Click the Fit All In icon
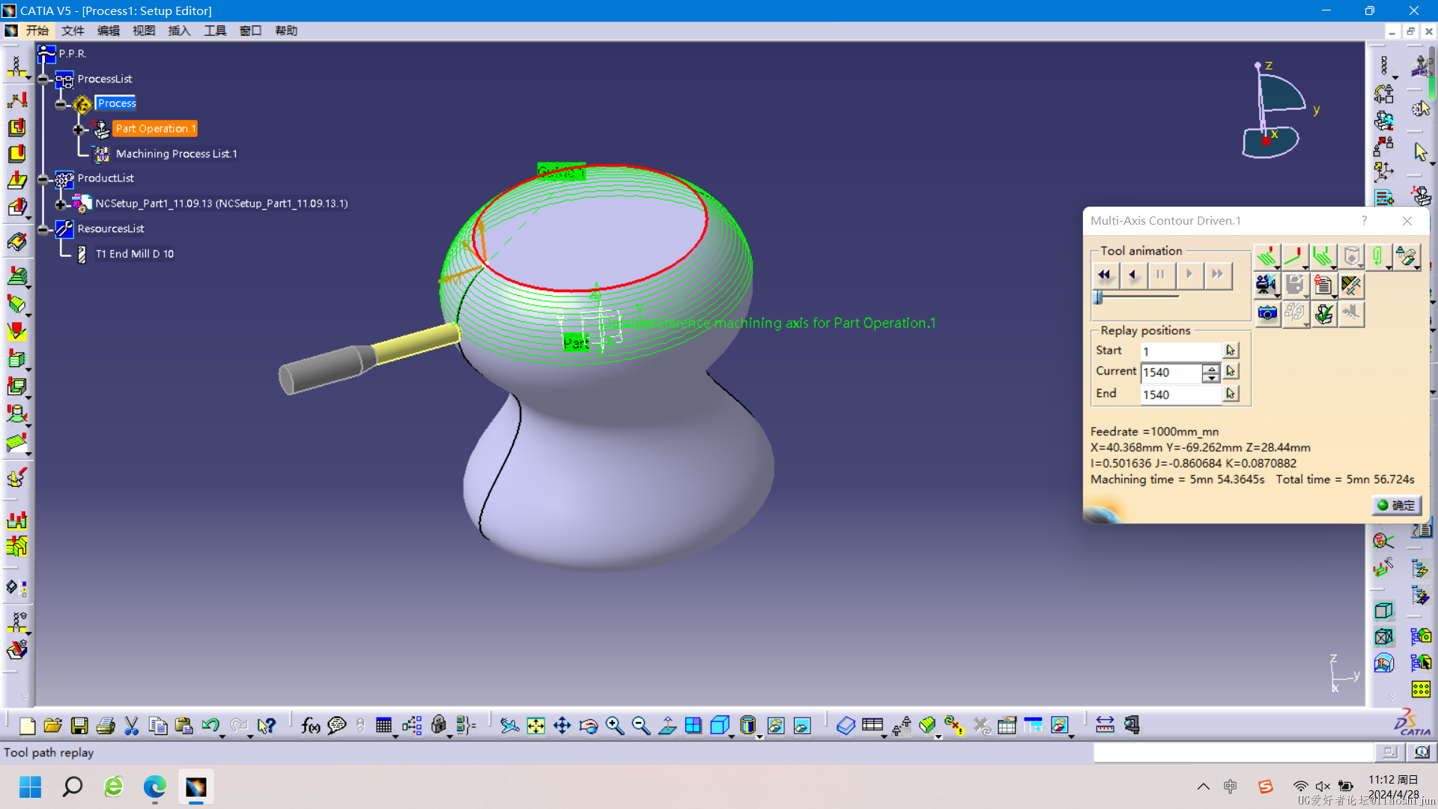1438x809 pixels. (x=536, y=725)
